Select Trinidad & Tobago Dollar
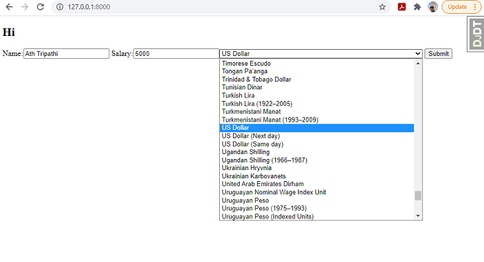484x262 pixels. [317, 79]
